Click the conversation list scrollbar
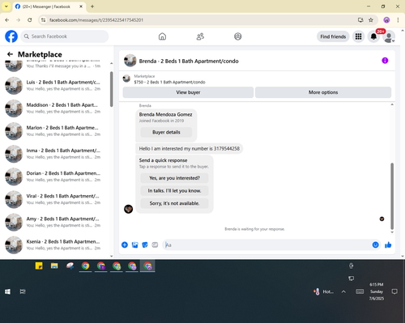 click(111, 89)
